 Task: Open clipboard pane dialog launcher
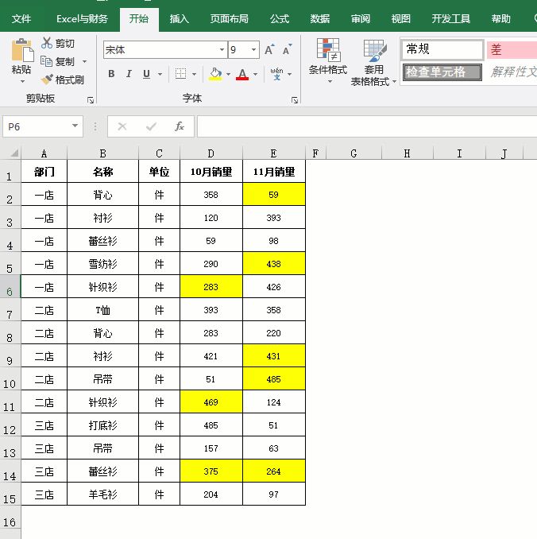(91, 100)
